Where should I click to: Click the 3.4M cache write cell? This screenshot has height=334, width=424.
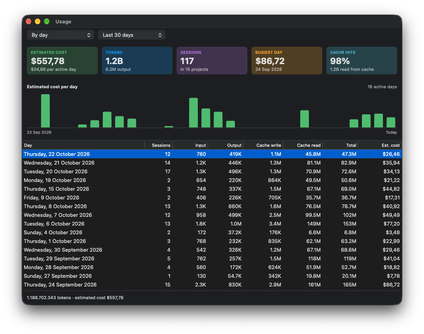pos(275,224)
